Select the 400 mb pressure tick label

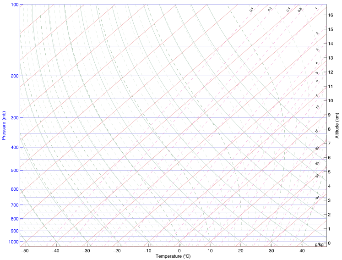(x=15, y=148)
